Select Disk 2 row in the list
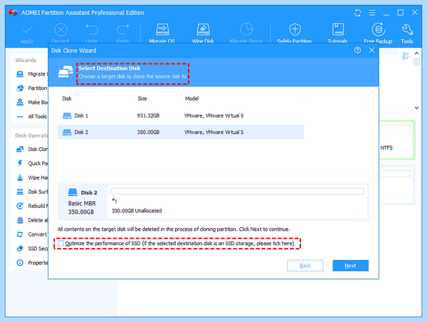Viewport: 427px width, 322px height. [x=181, y=133]
